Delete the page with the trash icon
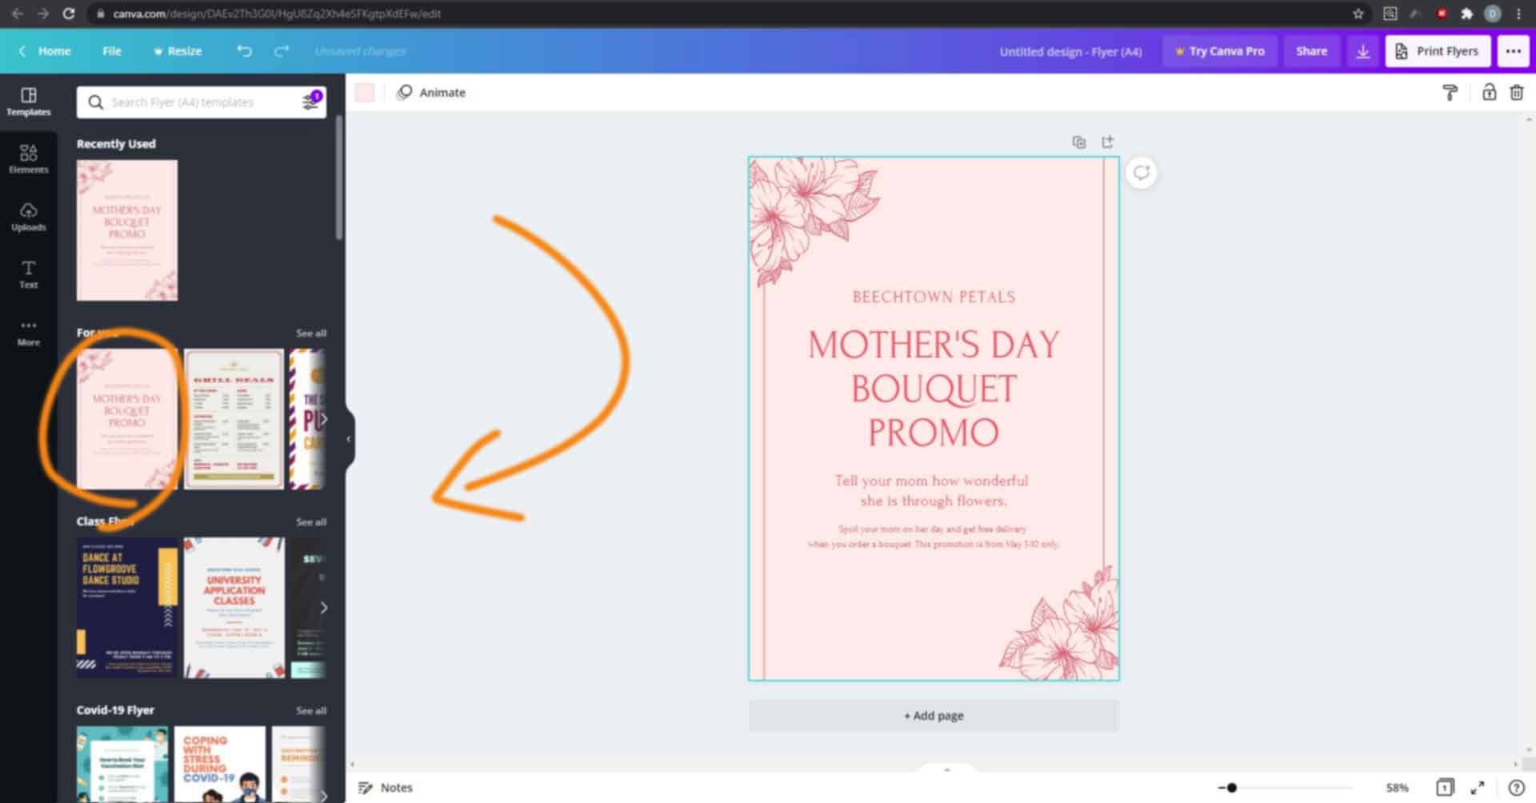 point(1516,92)
